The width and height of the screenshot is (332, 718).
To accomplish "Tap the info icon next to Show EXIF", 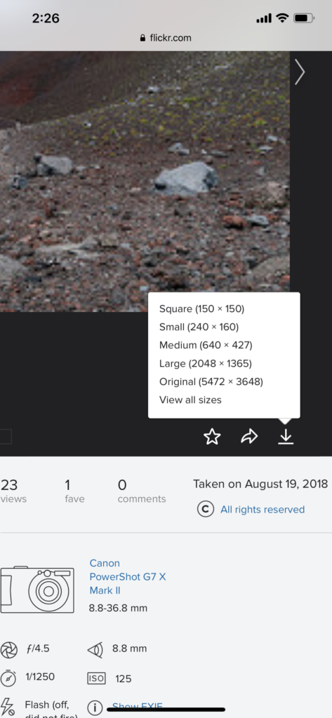I will click(95, 707).
